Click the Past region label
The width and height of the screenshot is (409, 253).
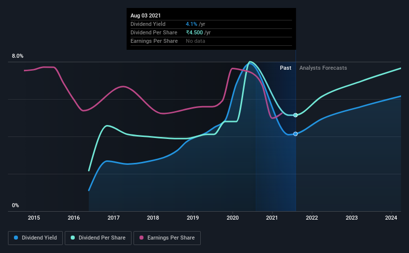pyautogui.click(x=285, y=68)
